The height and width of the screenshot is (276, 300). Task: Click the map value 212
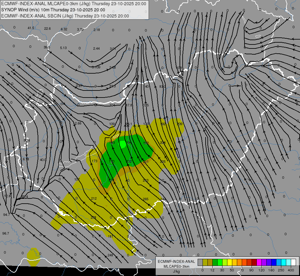tap(94, 198)
